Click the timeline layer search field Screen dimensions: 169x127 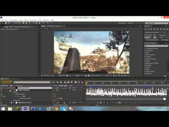pos(32,82)
